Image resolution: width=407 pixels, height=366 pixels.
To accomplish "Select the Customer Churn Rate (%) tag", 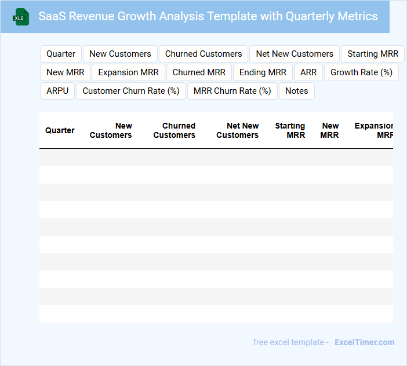I will (131, 91).
